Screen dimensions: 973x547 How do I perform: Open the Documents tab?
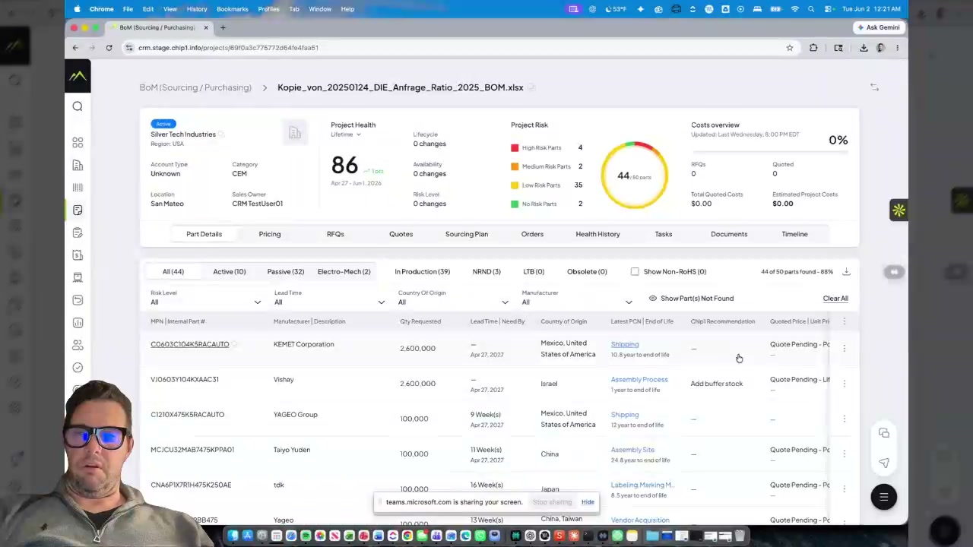pos(729,234)
